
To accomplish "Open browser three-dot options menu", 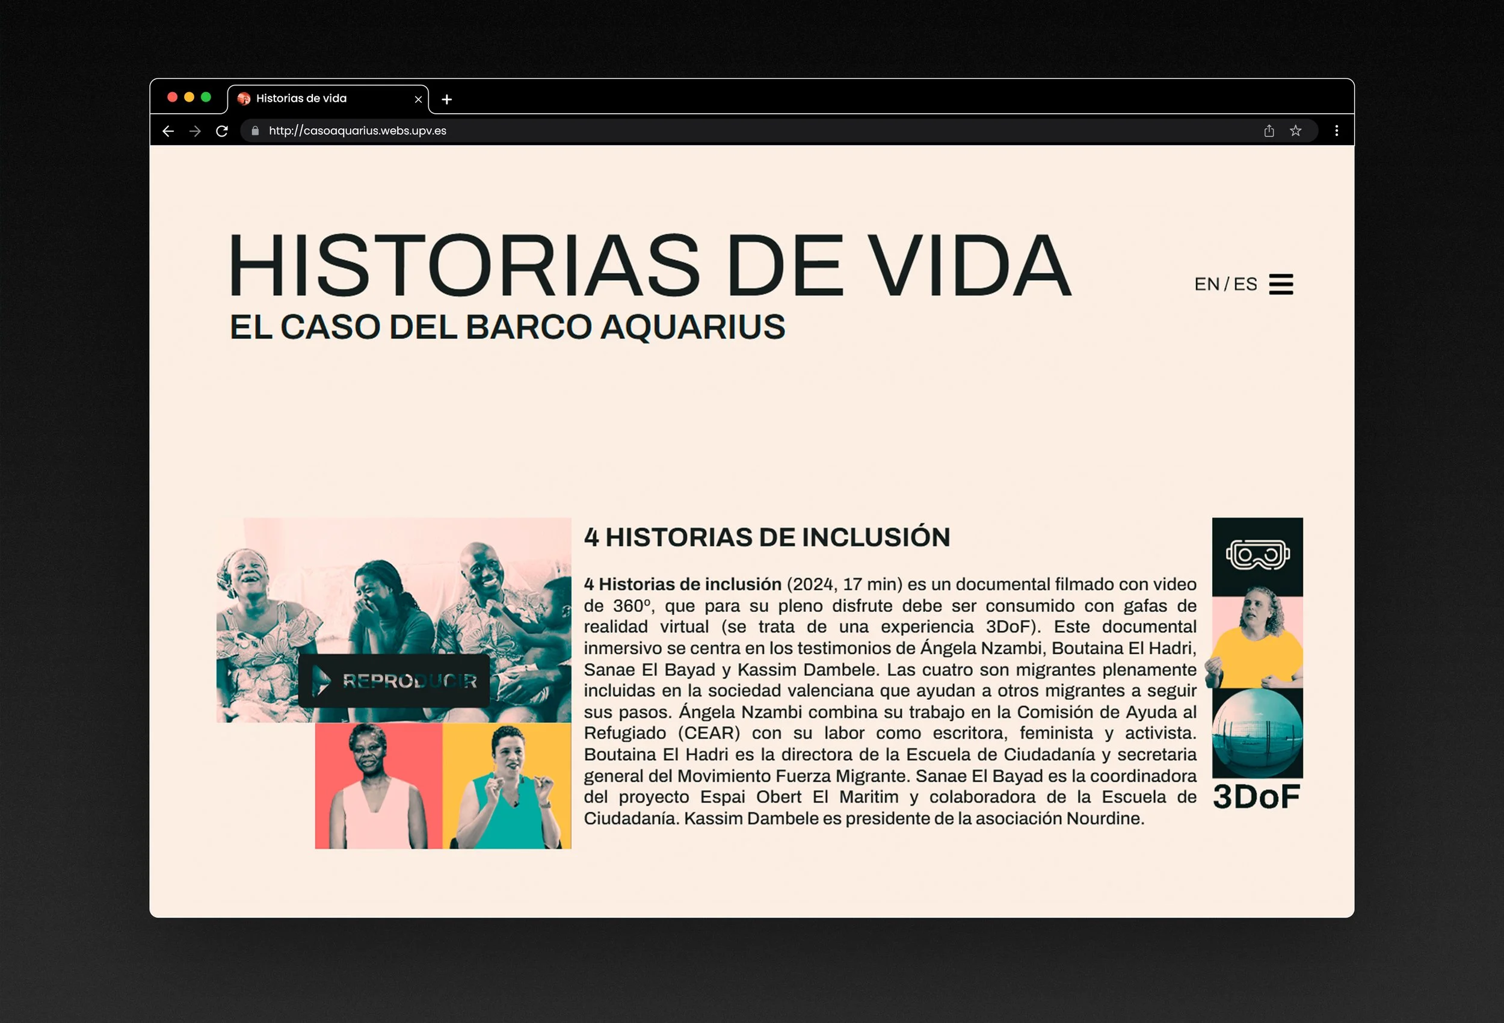I will click(x=1336, y=131).
